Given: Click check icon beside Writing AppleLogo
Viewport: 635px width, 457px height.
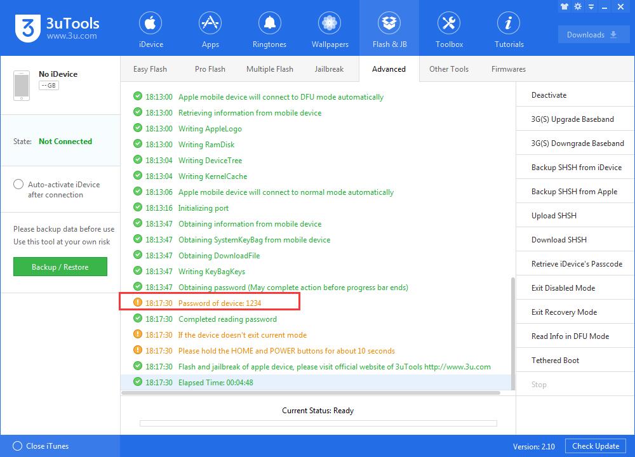Looking at the screenshot, I should [x=138, y=128].
